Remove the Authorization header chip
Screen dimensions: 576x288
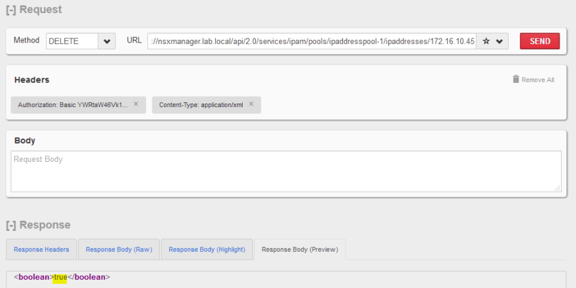coord(136,104)
